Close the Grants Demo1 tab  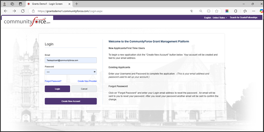click(x=69, y=4)
